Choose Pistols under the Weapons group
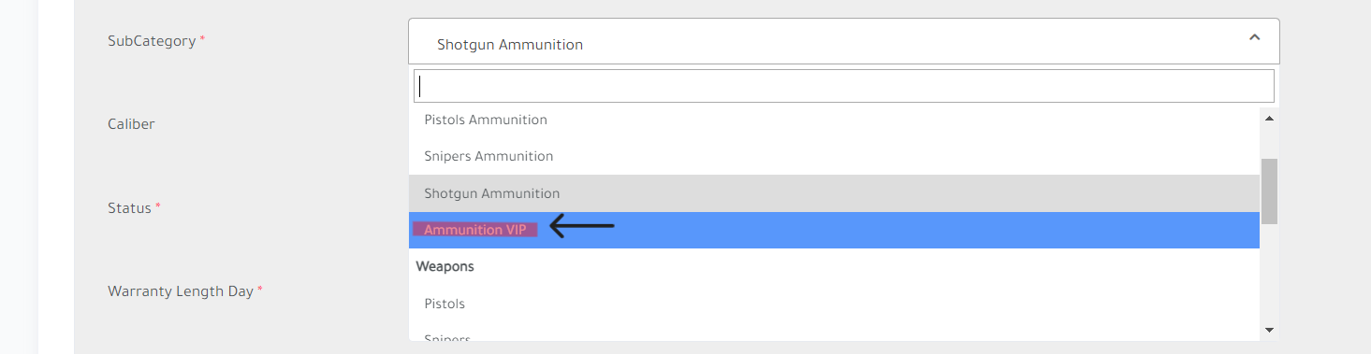The height and width of the screenshot is (354, 1371). [x=834, y=304]
